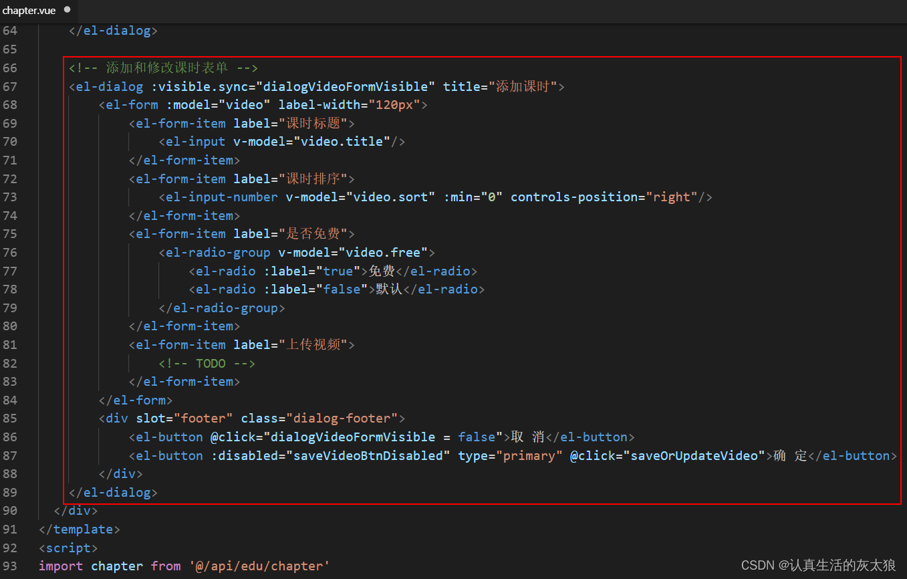The image size is (907, 579).
Task: Click the button text 确 定 on line 87
Action: click(790, 456)
